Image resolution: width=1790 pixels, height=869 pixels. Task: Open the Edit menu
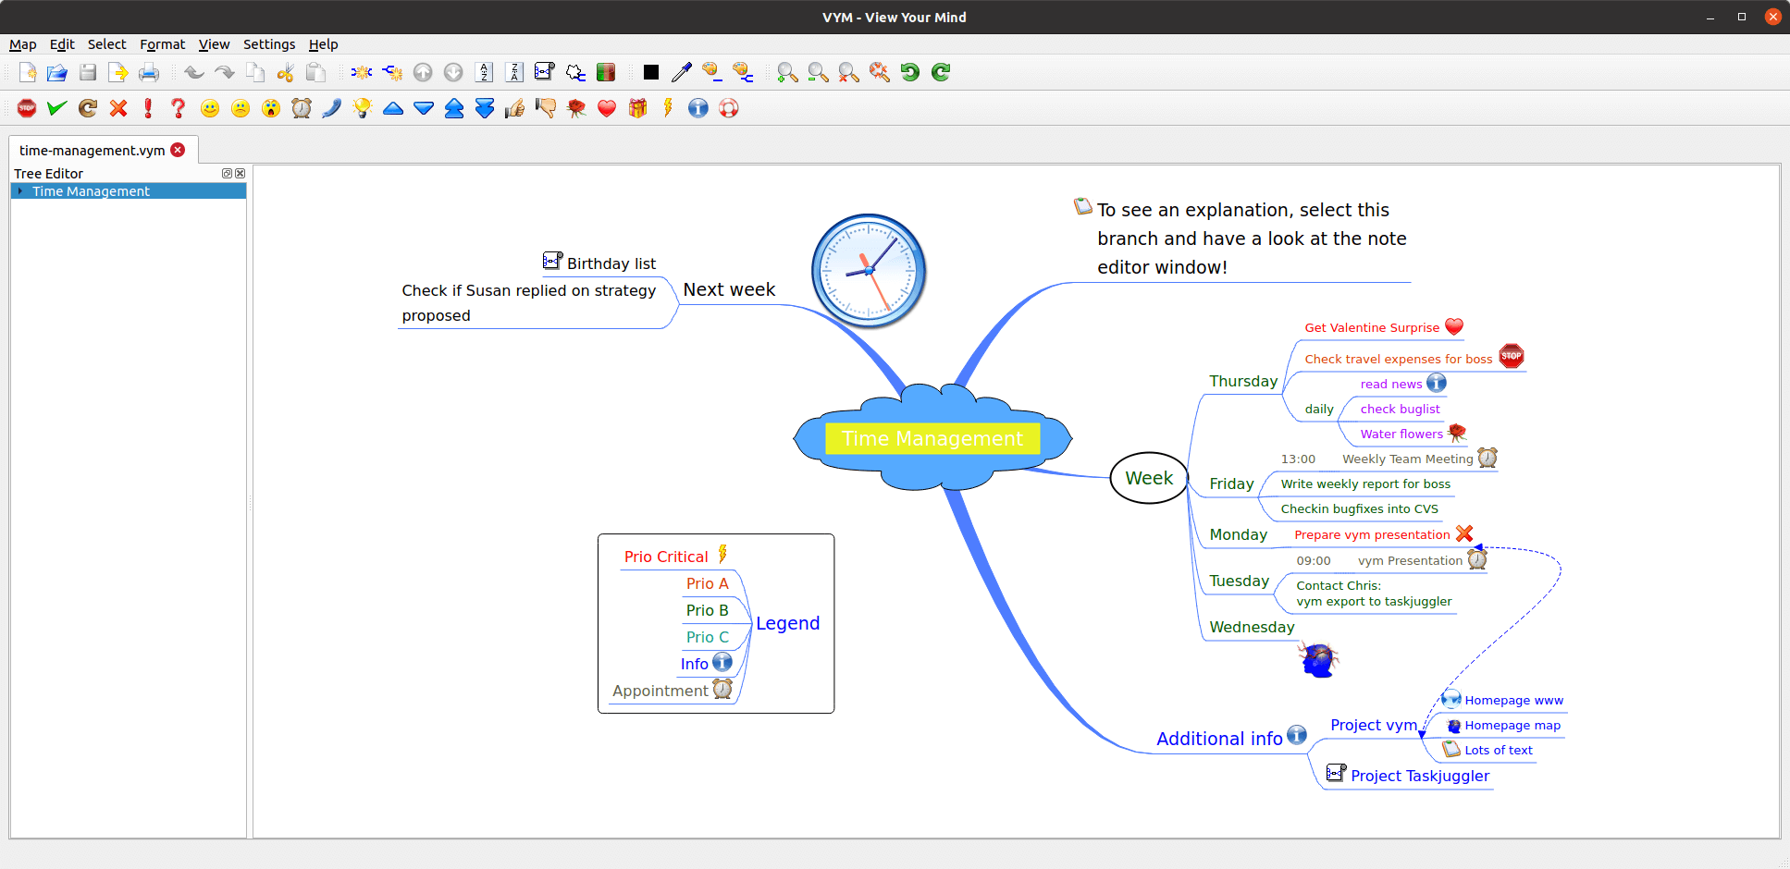point(62,44)
